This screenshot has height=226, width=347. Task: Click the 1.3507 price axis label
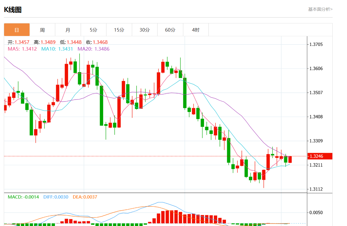316,93
